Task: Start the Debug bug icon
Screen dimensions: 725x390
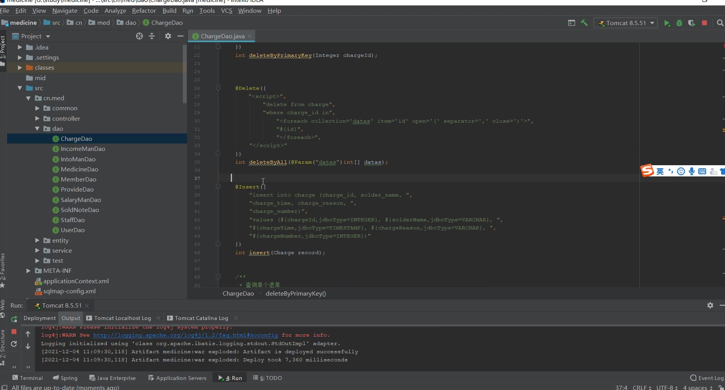Action: coord(679,23)
